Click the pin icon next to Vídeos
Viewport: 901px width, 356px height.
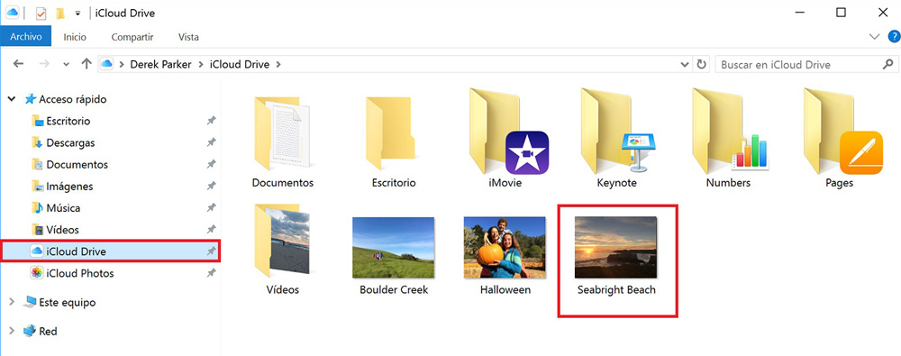[x=212, y=230]
